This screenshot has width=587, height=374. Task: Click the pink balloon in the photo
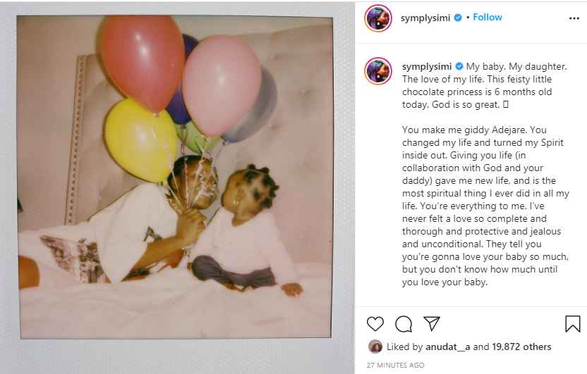(222, 86)
